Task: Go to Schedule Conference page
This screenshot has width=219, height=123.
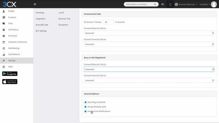Action: click(x=17, y=42)
